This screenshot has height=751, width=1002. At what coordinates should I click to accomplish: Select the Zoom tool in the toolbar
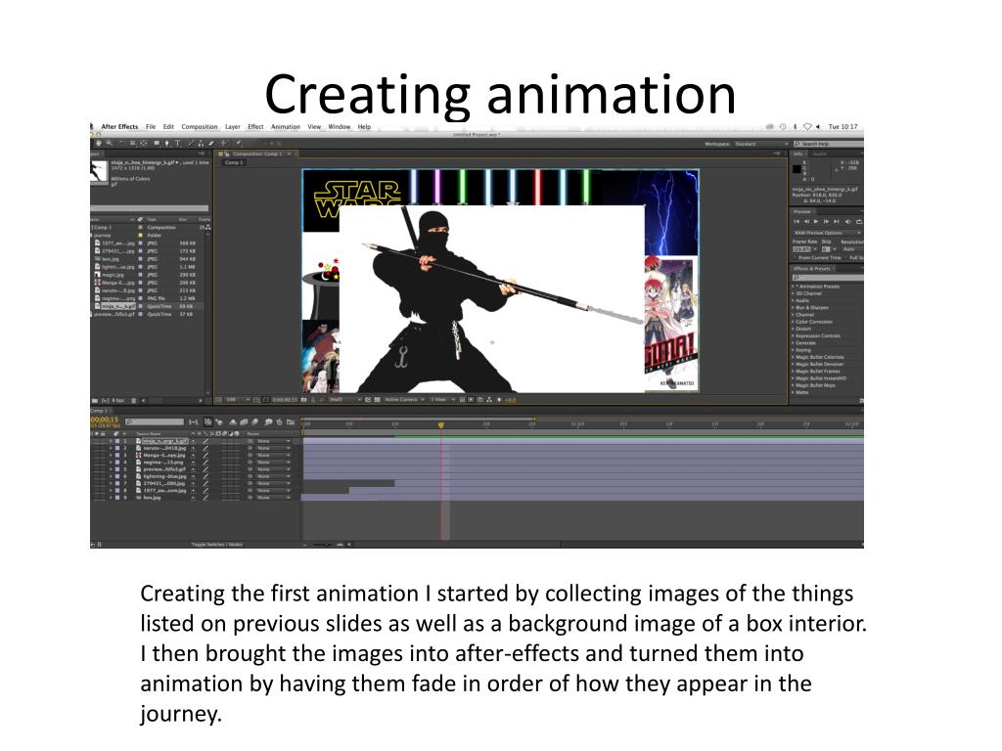point(110,144)
